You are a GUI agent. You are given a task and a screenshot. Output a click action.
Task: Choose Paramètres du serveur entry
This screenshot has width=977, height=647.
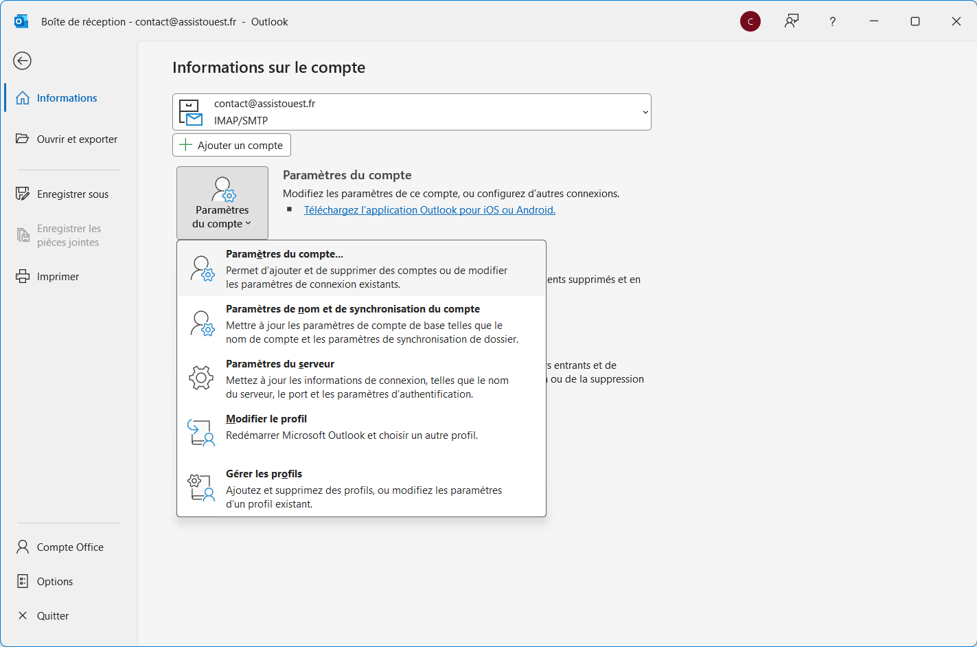[x=361, y=378]
